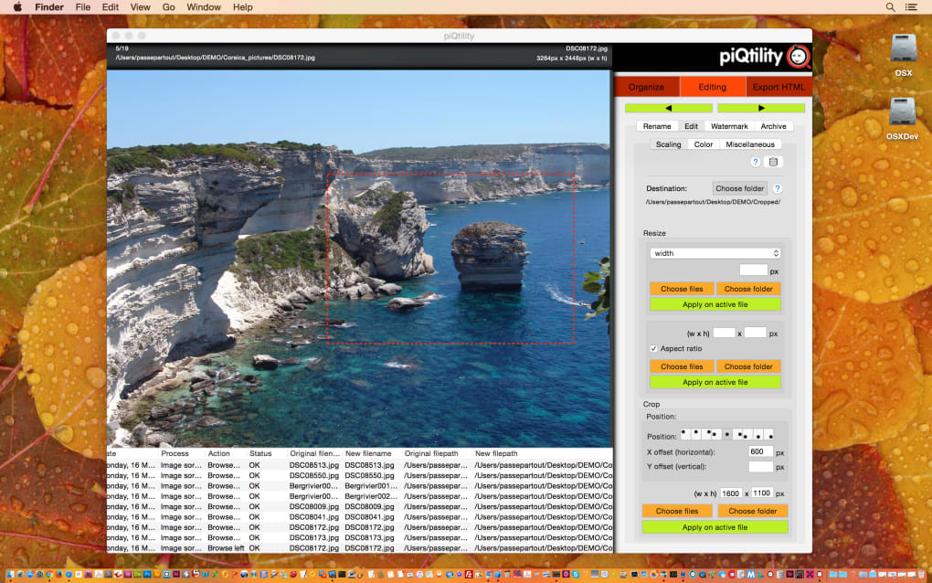This screenshot has height=583, width=932.
Task: Select the last bottom-right crop position box
Action: [x=769, y=434]
